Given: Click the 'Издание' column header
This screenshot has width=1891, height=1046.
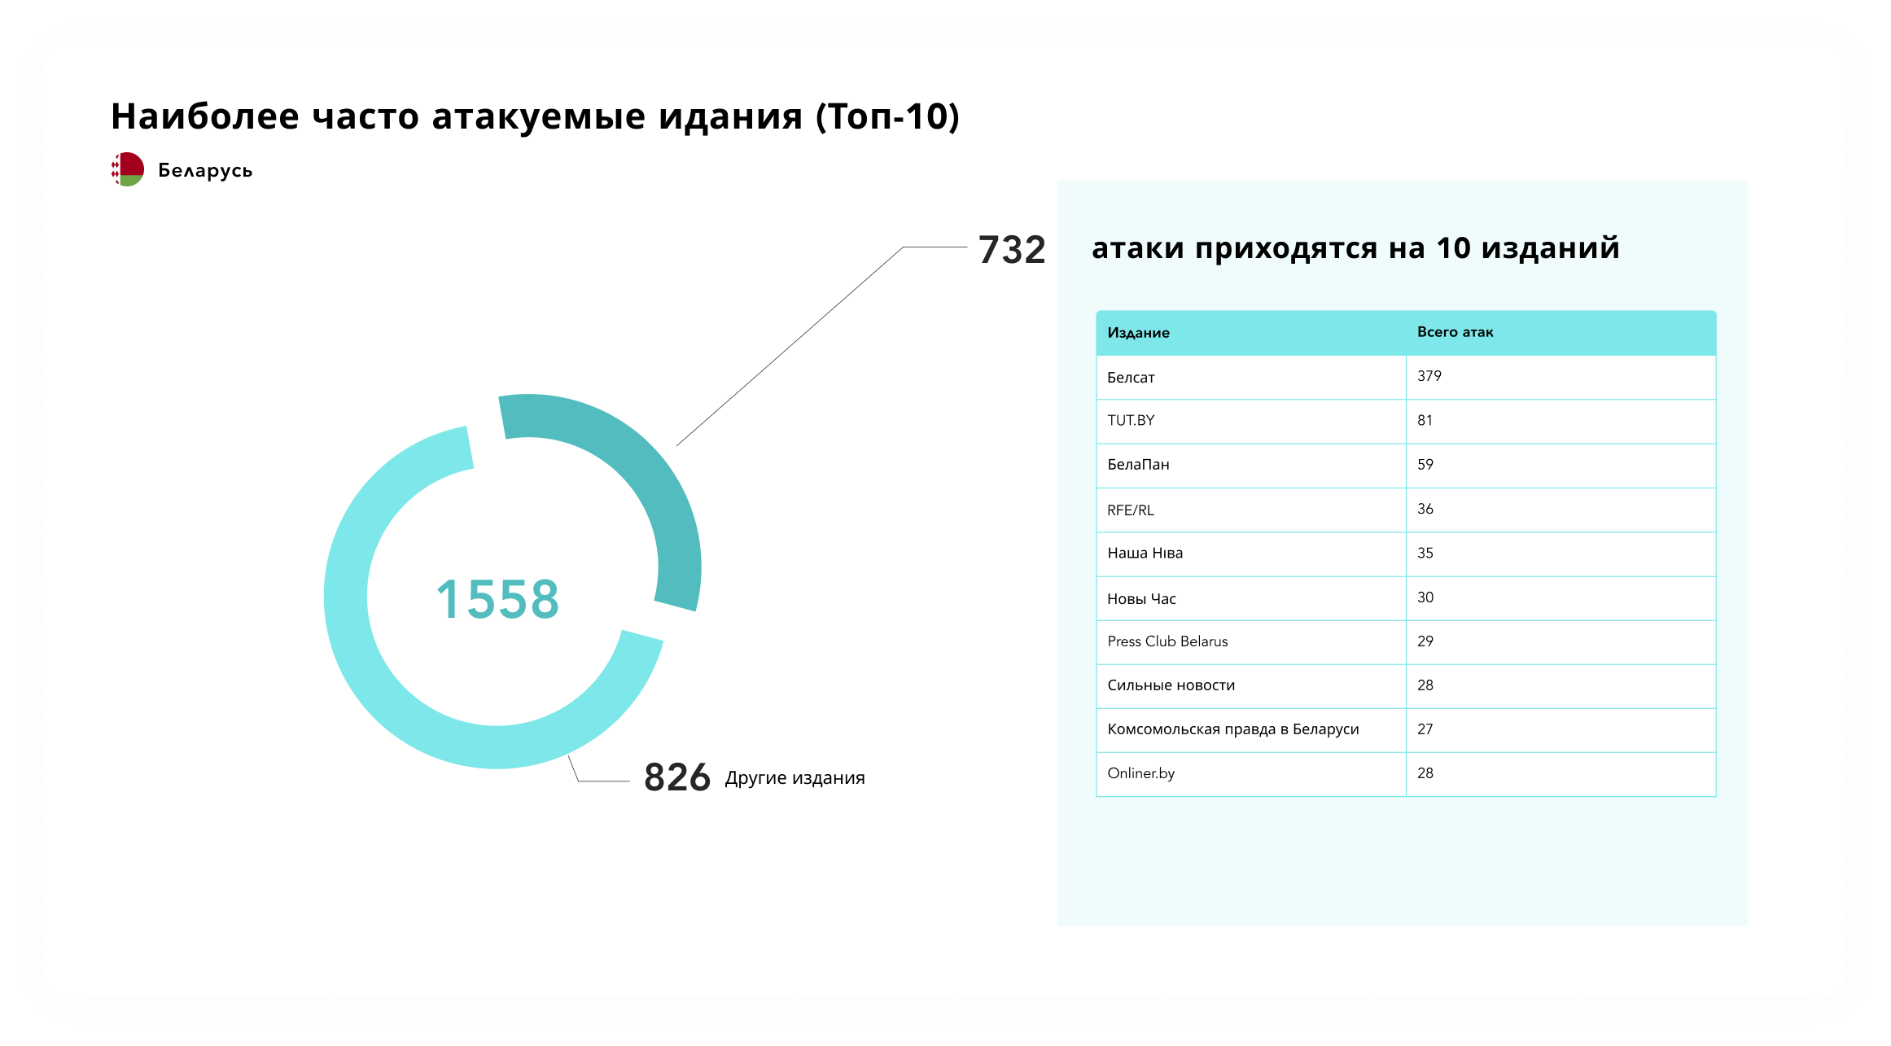Looking at the screenshot, I should tap(1138, 333).
